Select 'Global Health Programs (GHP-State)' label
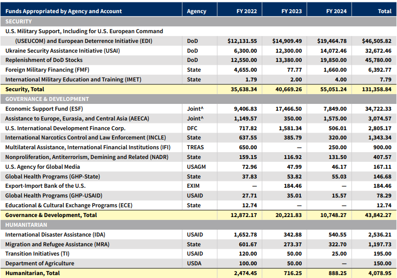 (x=53, y=177)
